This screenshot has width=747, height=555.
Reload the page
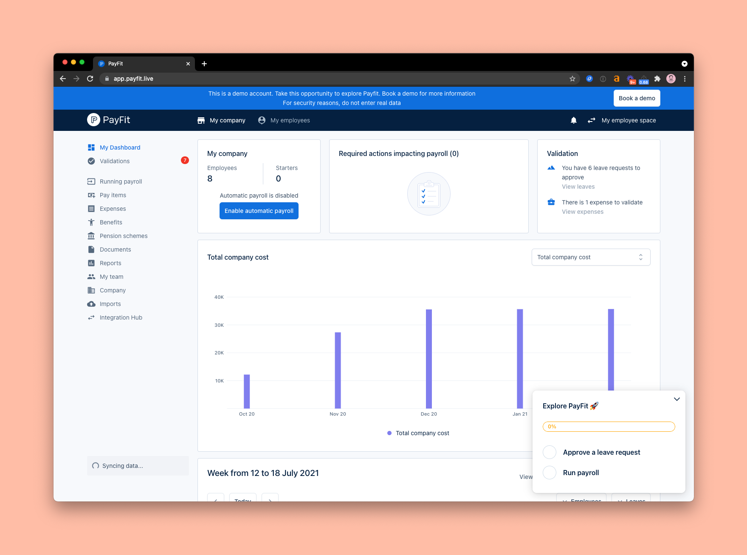[90, 79]
